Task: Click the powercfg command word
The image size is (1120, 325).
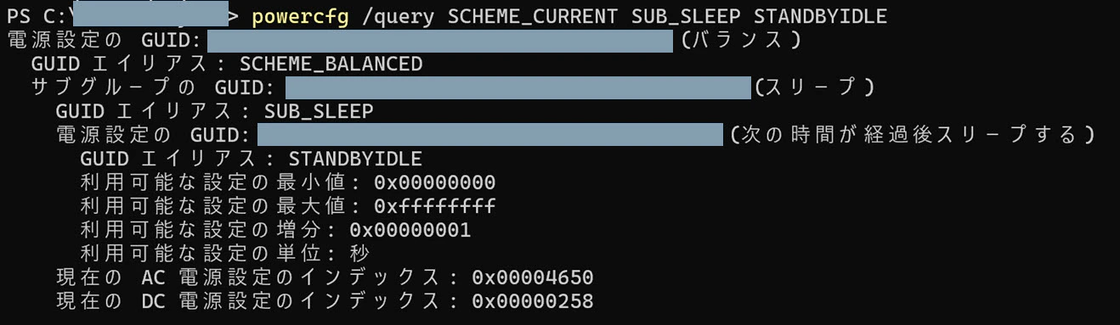Action: (300, 16)
